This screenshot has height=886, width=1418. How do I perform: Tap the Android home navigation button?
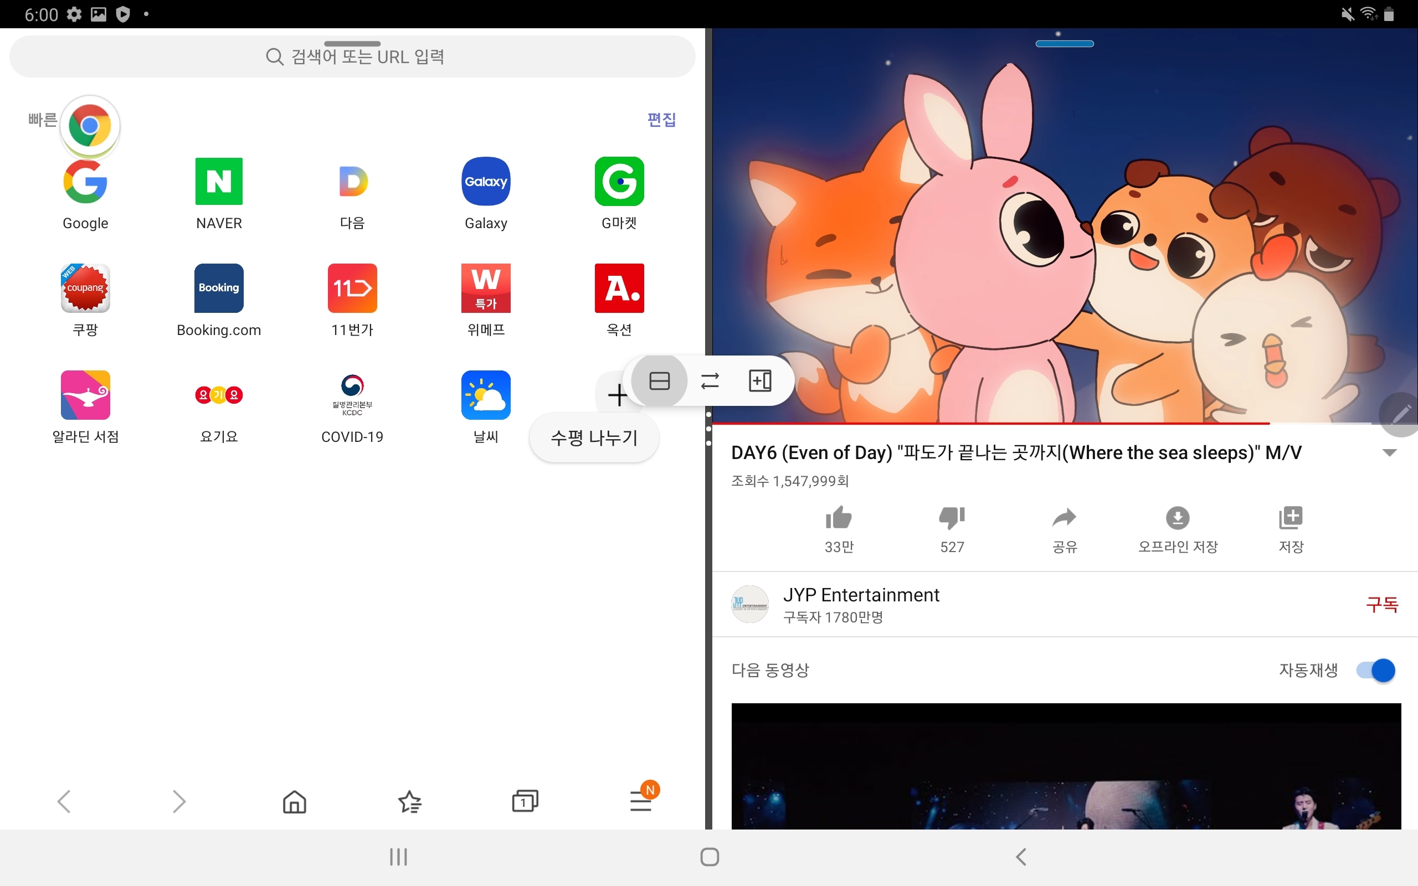(710, 857)
